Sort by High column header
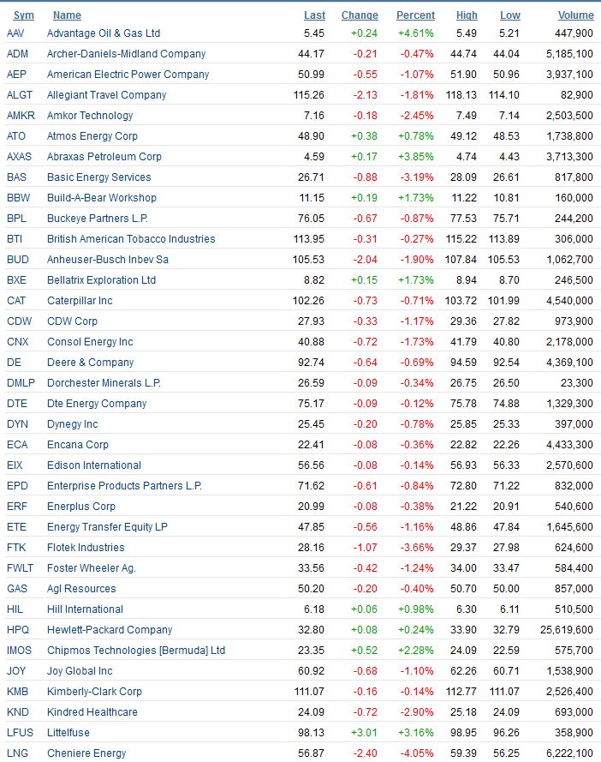Viewport: 601px width, 762px height. coord(467,15)
